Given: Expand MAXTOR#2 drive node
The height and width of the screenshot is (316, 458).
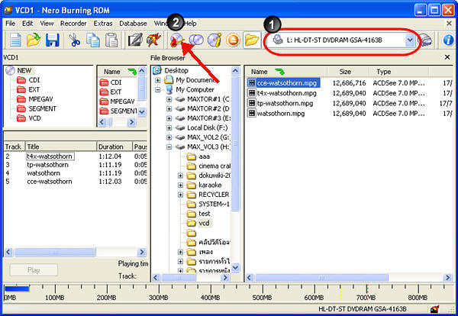Looking at the screenshot, I should pos(169,108).
